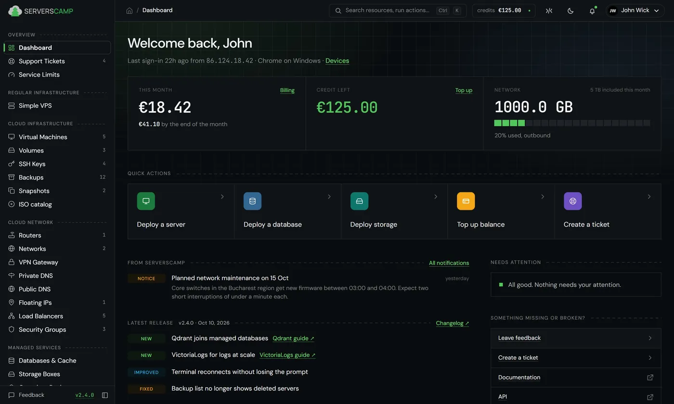674x404 pixels.
Task: Open external link icon for Documentation
Action: point(650,378)
